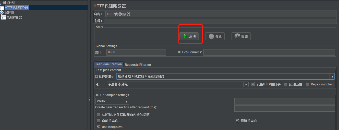Screen dimensions: 339x130
Task: Enable 从HTML文件获取所有内含的资源 checkbox
Action: tap(99, 115)
